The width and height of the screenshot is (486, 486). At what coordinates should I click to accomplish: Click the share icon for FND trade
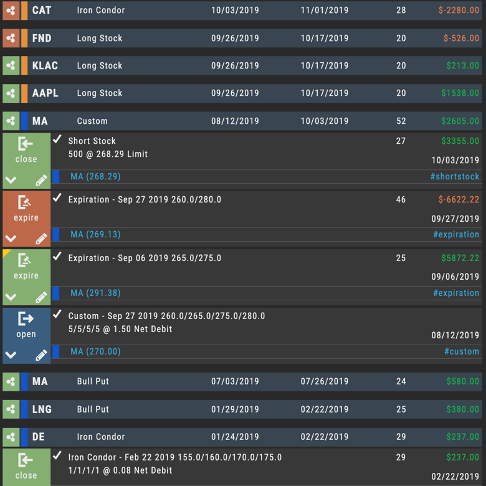coord(11,38)
